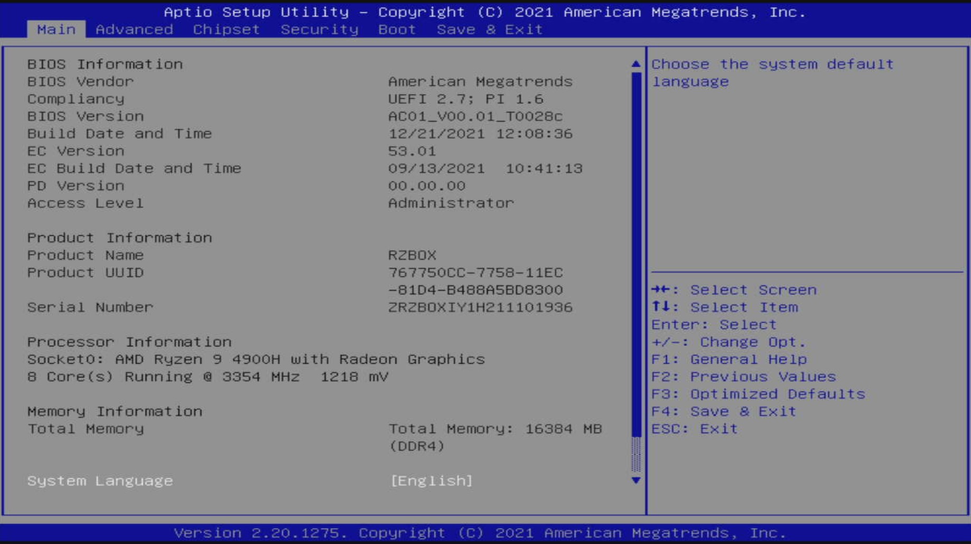Image resolution: width=971 pixels, height=544 pixels.
Task: Click the Memory Information heading
Action: (115, 411)
